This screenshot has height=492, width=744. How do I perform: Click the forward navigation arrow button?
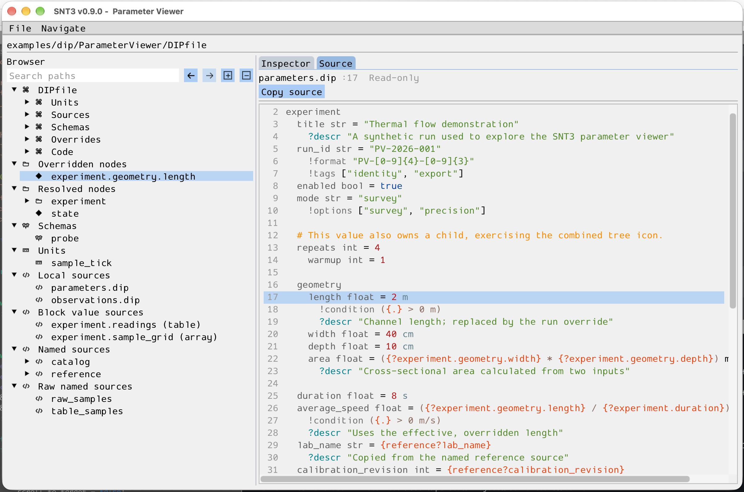[209, 76]
